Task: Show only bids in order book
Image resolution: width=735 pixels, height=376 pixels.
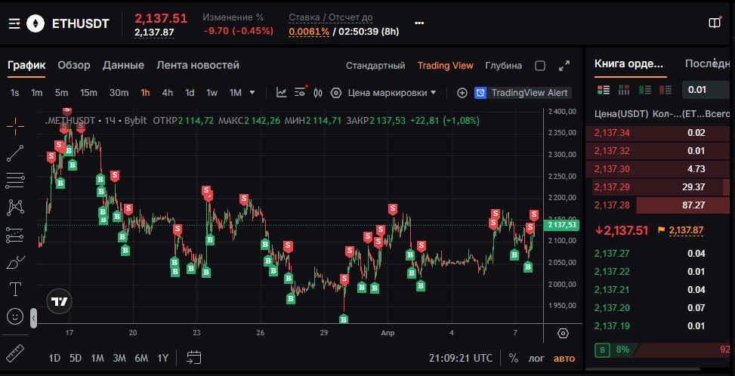Action: point(644,89)
